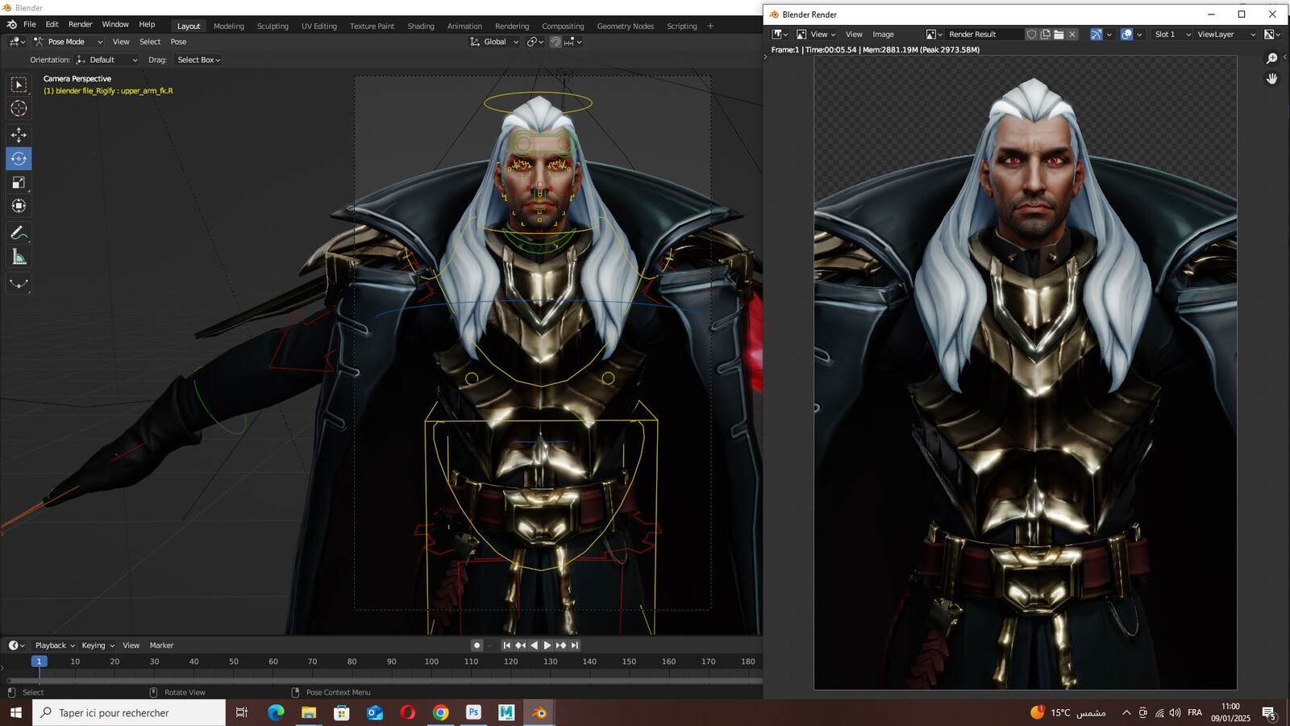Open the File menu
The image size is (1290, 726).
(x=30, y=25)
